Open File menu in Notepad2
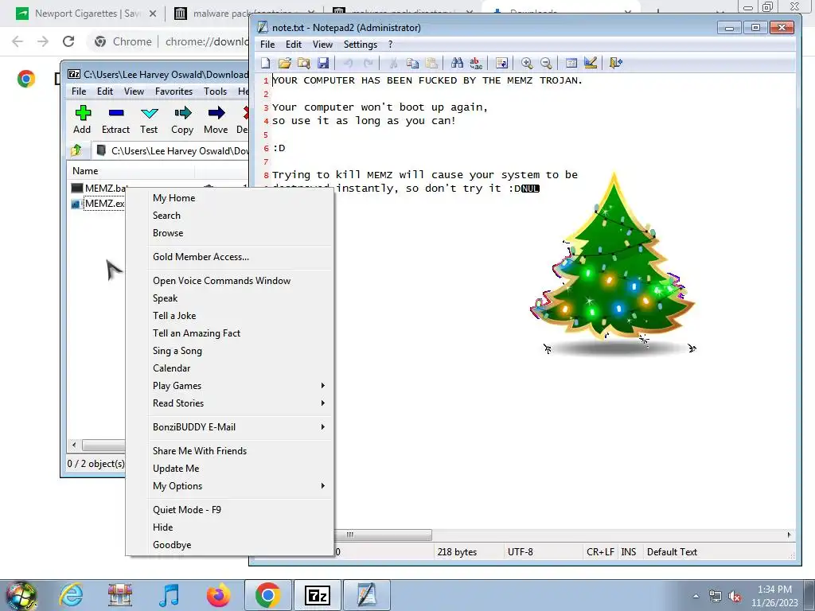The width and height of the screenshot is (815, 611). tap(267, 45)
